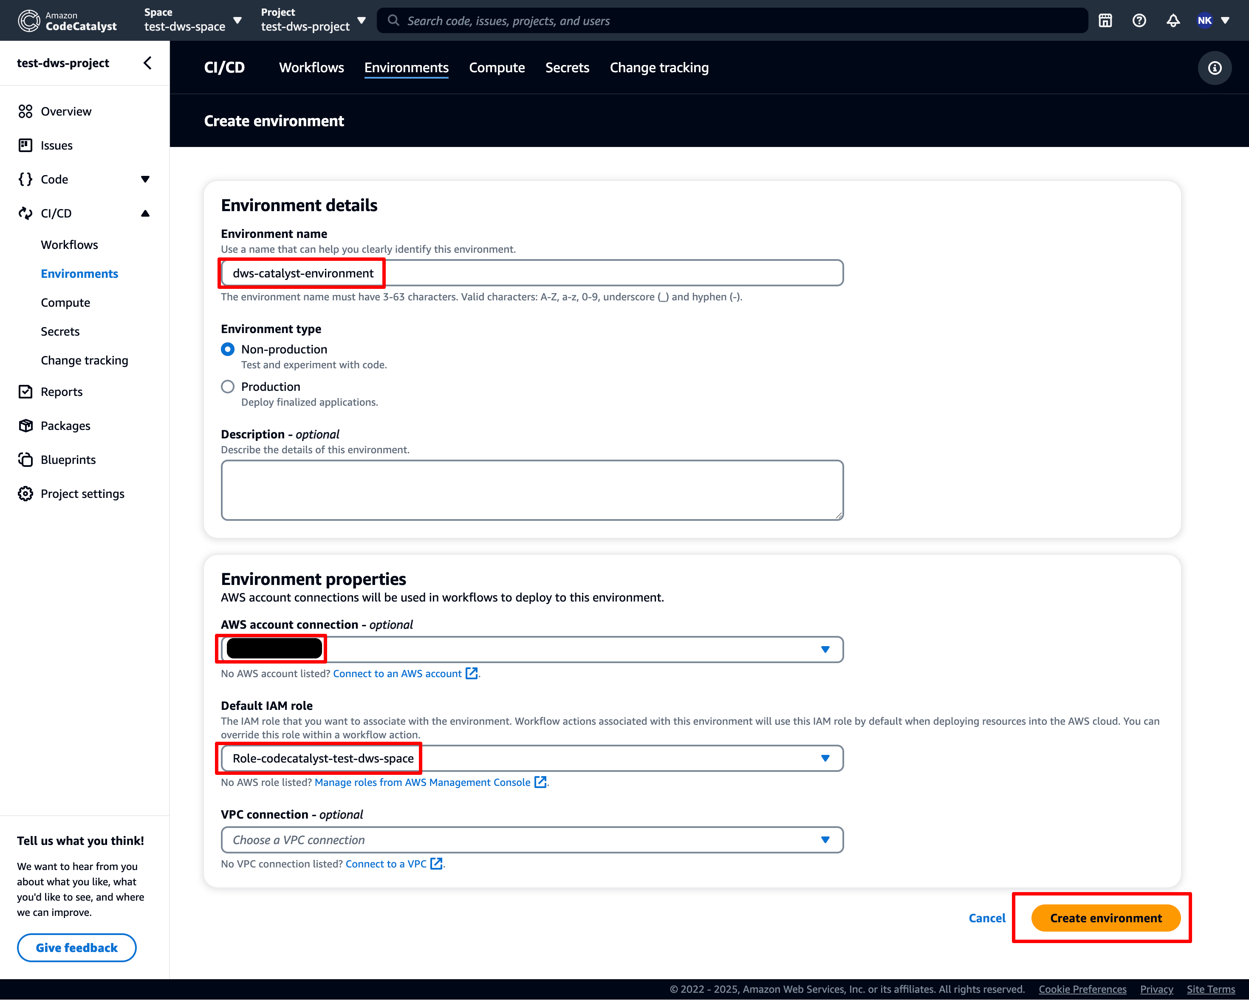The height and width of the screenshot is (1000, 1249).
Task: Switch to the Secrets tab
Action: (567, 68)
